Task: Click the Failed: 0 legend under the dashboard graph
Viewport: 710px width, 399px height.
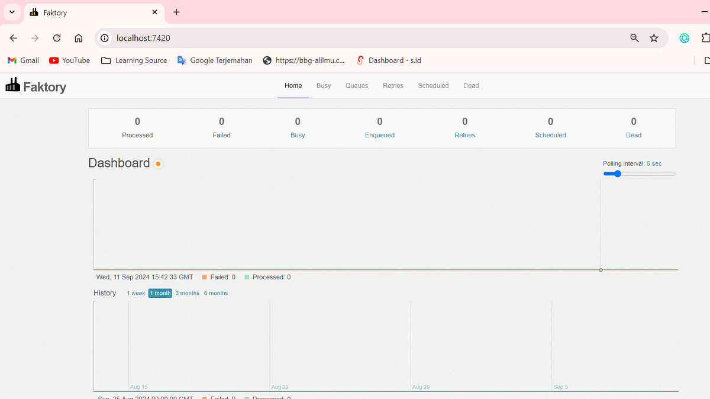Action: click(x=219, y=277)
